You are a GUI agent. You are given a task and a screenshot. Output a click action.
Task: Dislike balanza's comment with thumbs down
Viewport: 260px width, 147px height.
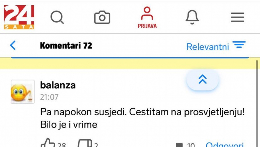[85, 143]
